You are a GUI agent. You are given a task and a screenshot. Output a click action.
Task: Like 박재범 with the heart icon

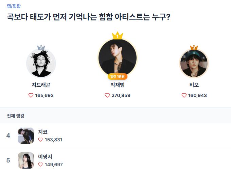coord(107,95)
